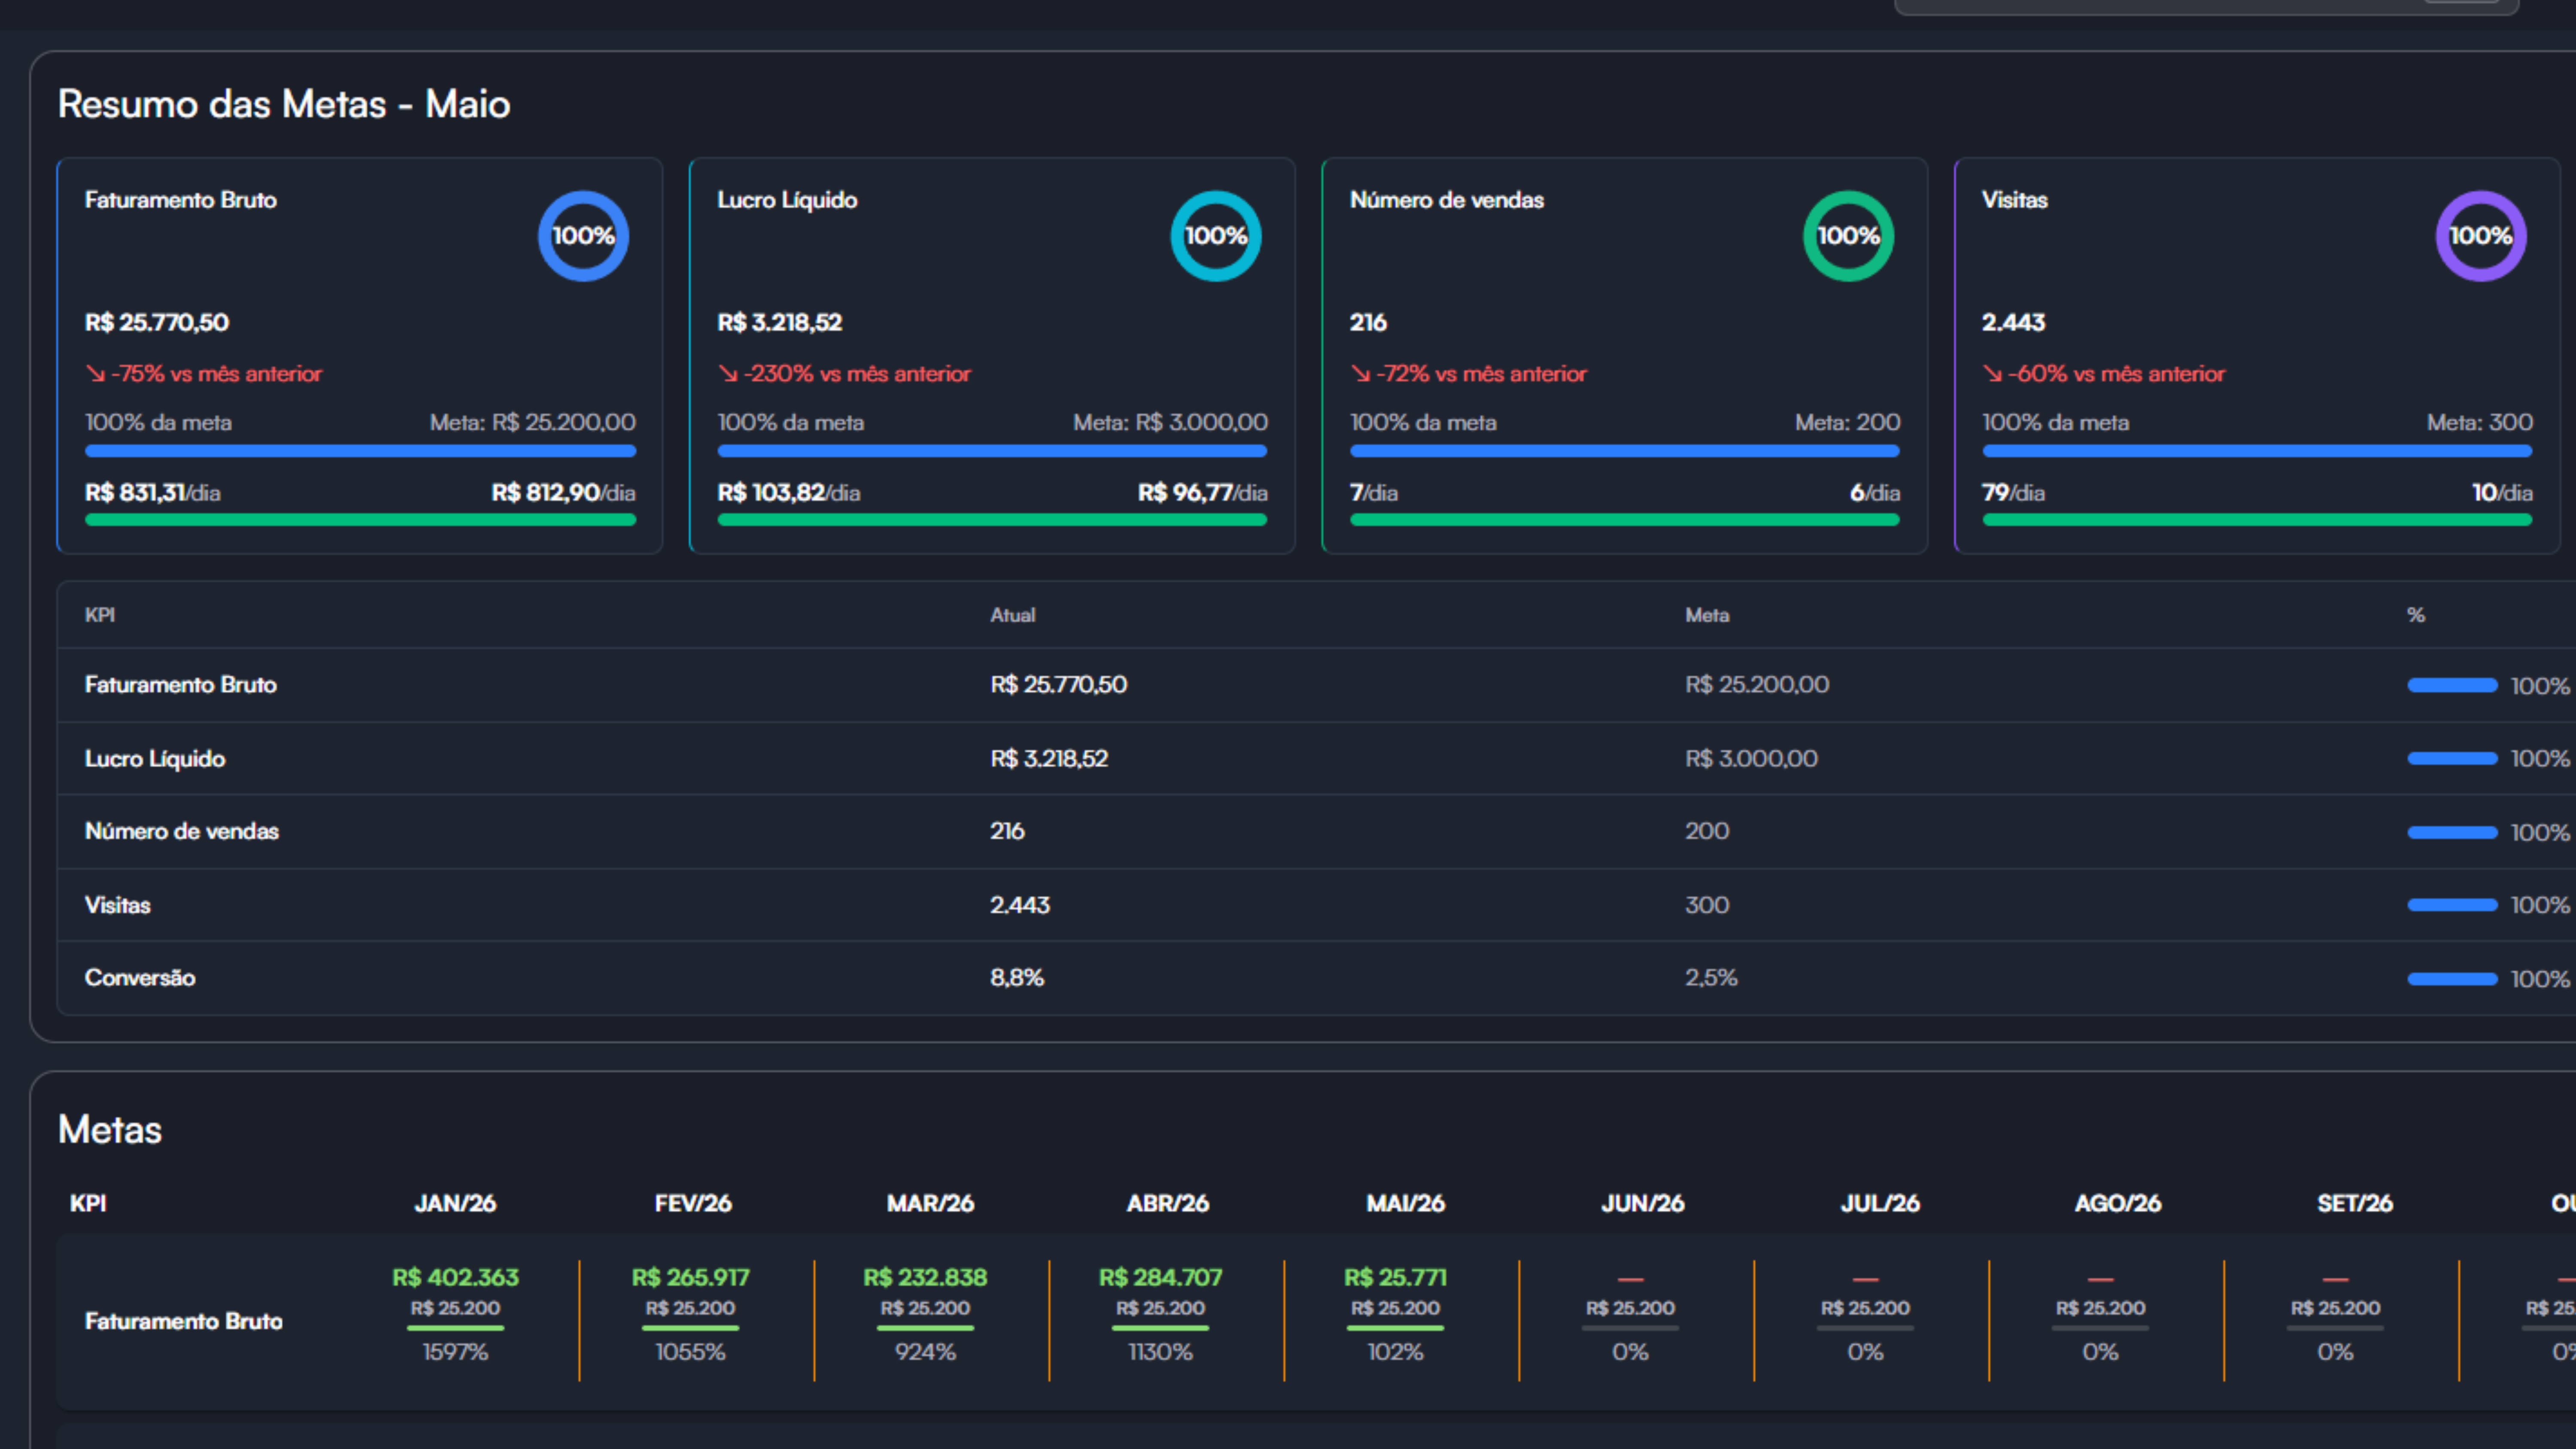Click the green daily progress bar in Lucro Líquido card
The width and height of the screenshot is (2576, 1449).
[992, 520]
